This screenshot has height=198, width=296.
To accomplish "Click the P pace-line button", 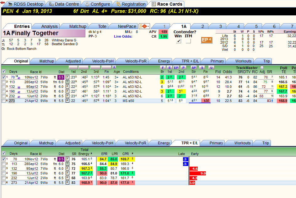I will 183,67.
